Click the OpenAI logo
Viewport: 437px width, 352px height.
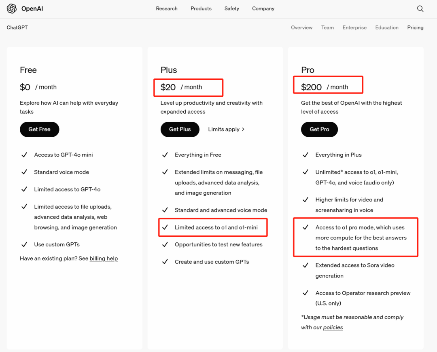[24, 8]
